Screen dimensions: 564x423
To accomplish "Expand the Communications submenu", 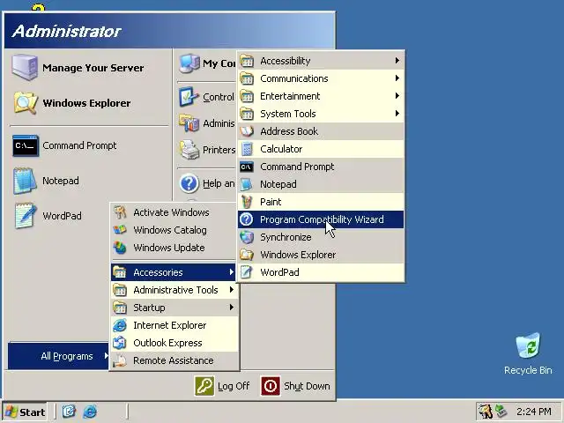I will point(321,78).
